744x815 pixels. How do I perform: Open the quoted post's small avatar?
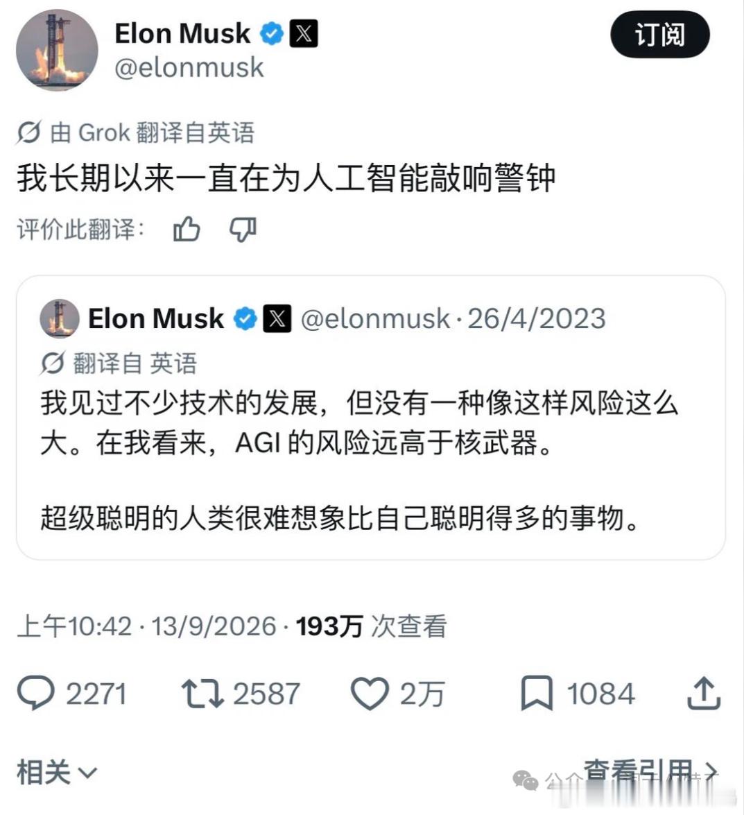[60, 318]
